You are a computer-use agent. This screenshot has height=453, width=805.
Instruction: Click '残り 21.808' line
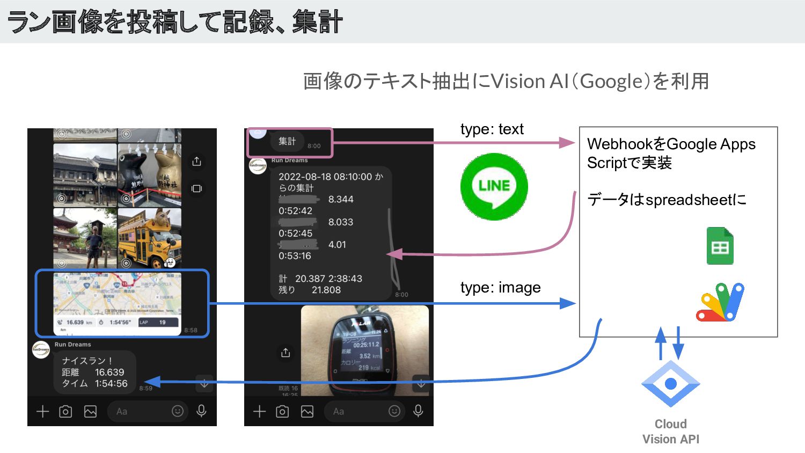tap(310, 290)
